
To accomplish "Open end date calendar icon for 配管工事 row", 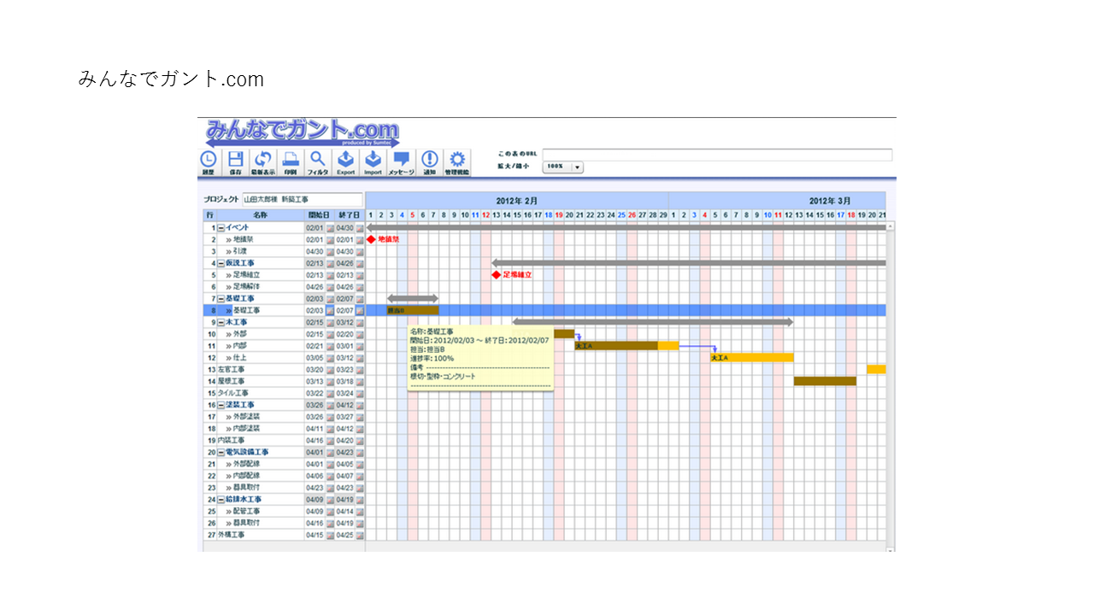I will click(360, 512).
